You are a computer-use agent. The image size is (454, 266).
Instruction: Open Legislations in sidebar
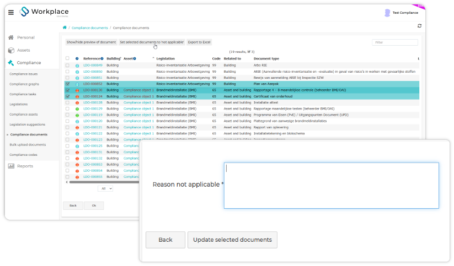[19, 105]
